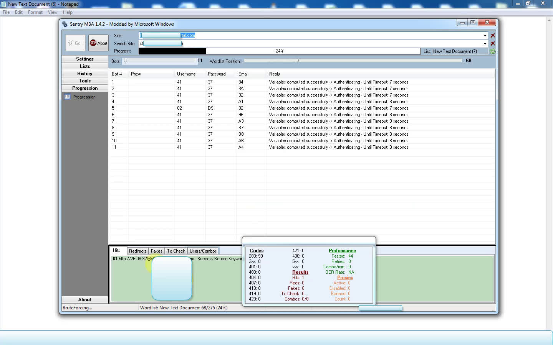
Task: Open Notepad Edit menu
Action: [19, 12]
